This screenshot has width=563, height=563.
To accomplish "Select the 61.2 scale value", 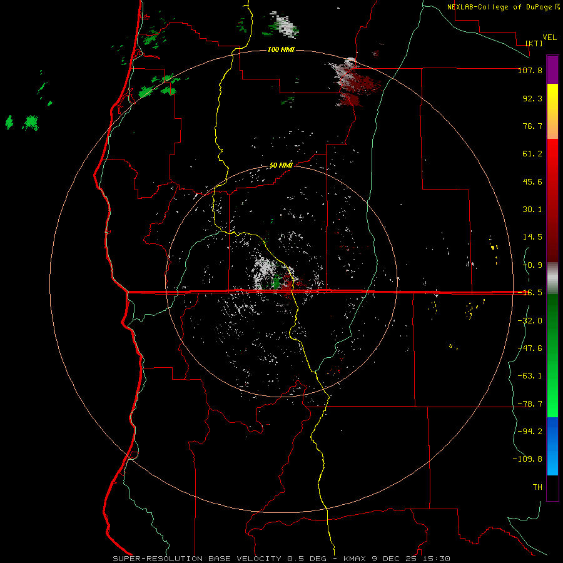I will point(532,154).
